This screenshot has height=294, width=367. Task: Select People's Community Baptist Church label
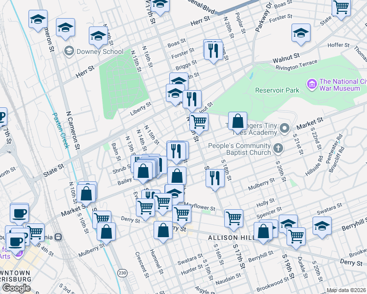239,149
